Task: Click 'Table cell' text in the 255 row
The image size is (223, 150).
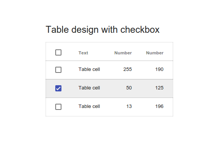Action: pyautogui.click(x=89, y=69)
